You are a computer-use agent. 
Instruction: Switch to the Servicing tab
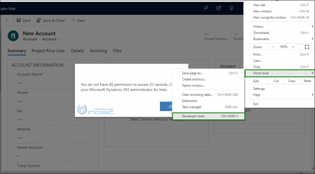click(98, 51)
